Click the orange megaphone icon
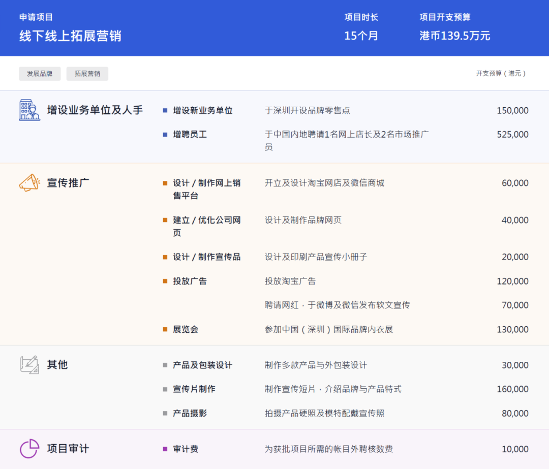549x469 pixels. click(29, 183)
